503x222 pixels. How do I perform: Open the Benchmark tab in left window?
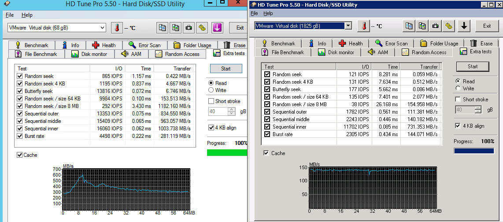pos(32,45)
